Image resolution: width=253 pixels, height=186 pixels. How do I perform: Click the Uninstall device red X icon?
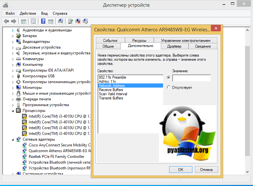click(78, 21)
